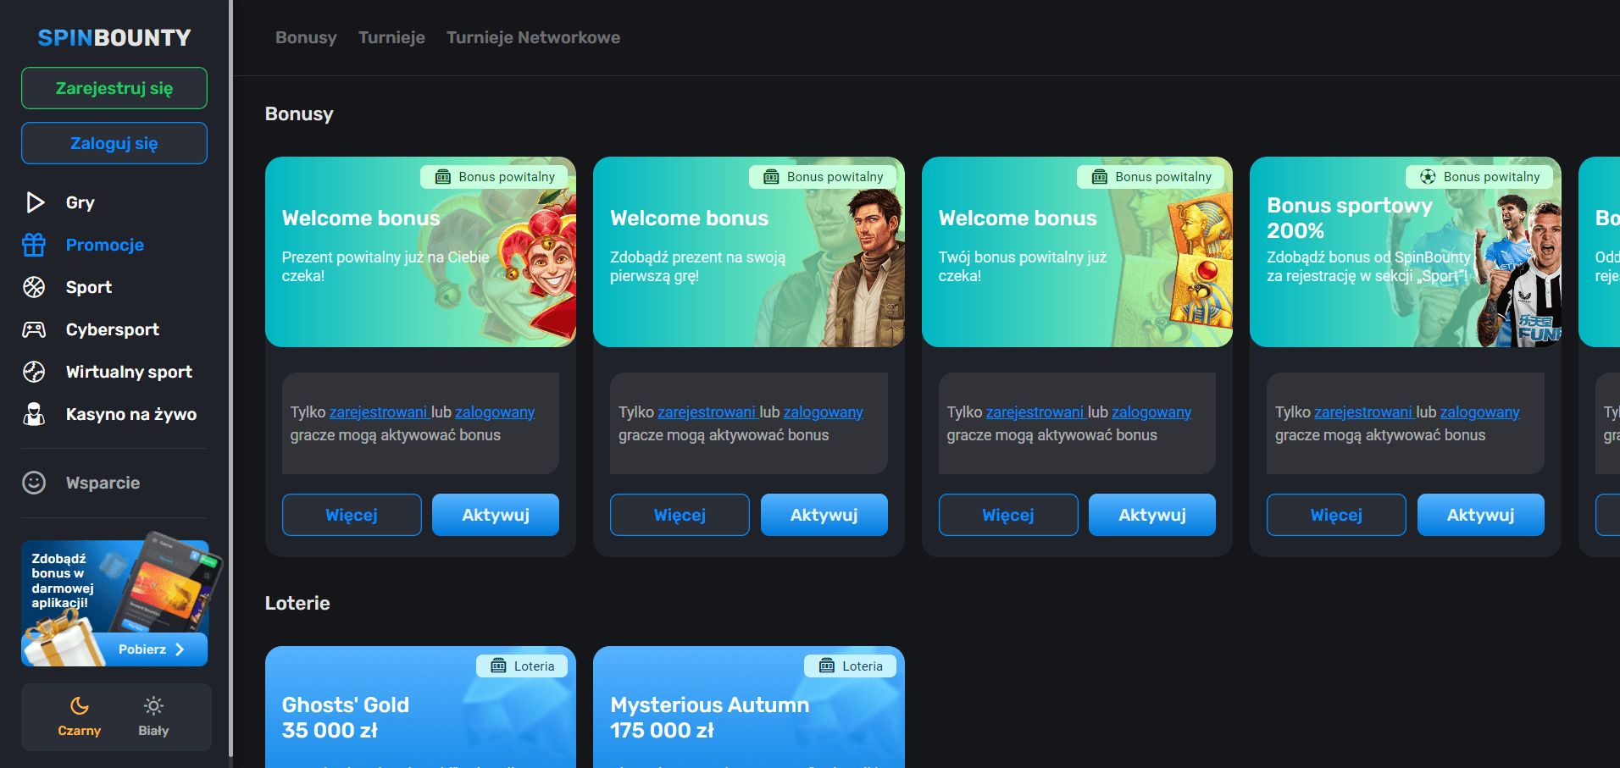Click zalogowany link under pharaoh bonus
The image size is (1620, 768).
tap(1151, 412)
